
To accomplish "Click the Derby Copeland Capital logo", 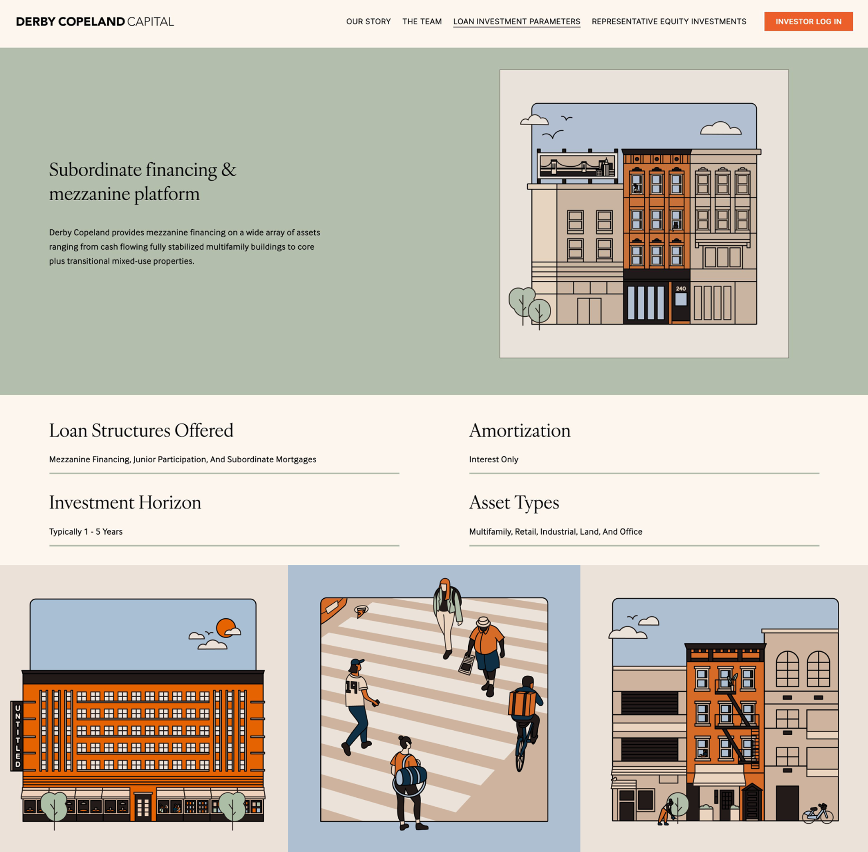I will [x=95, y=21].
